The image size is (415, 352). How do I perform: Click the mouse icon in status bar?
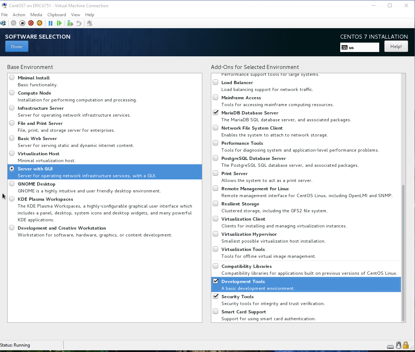(399, 345)
